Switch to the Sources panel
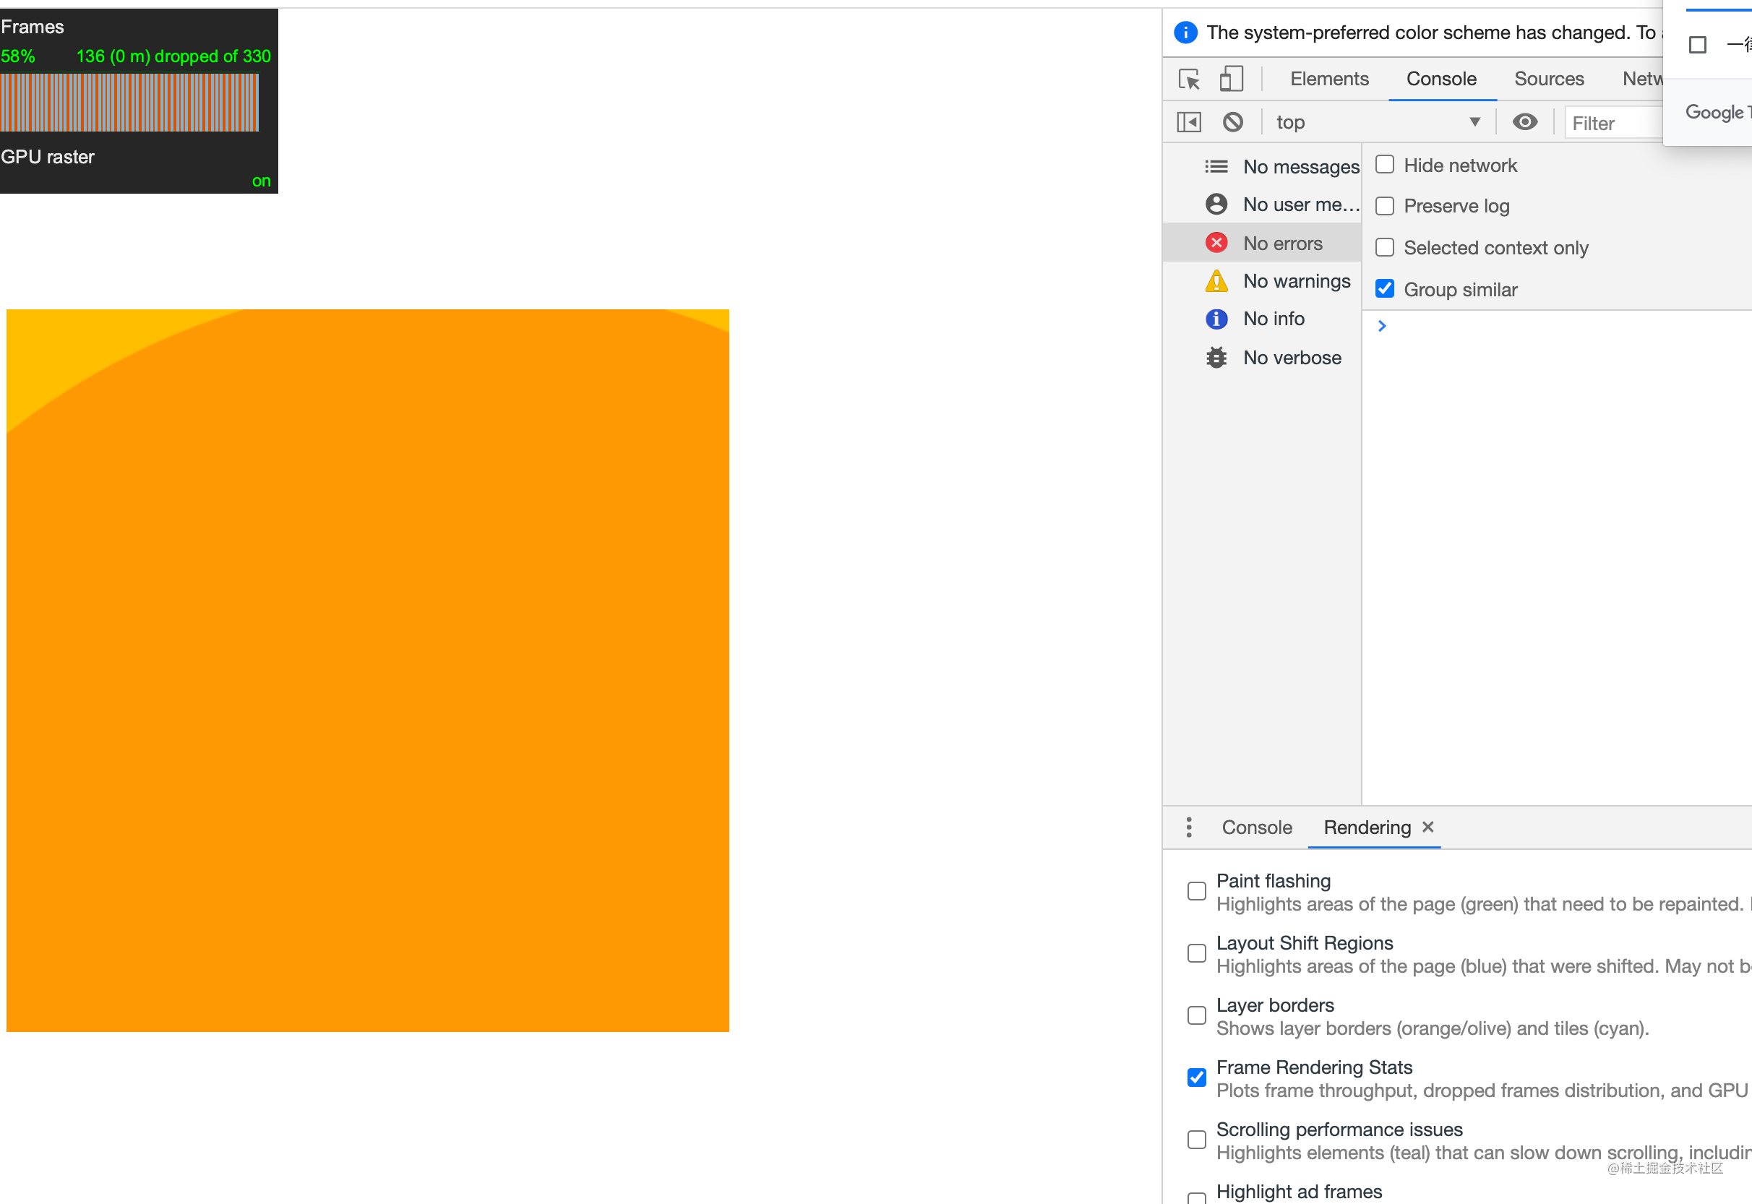Screen dimensions: 1752x1204 pos(1549,79)
